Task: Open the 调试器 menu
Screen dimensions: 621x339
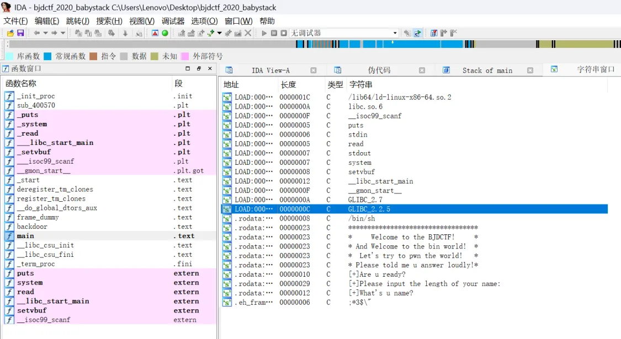Action: point(173,21)
